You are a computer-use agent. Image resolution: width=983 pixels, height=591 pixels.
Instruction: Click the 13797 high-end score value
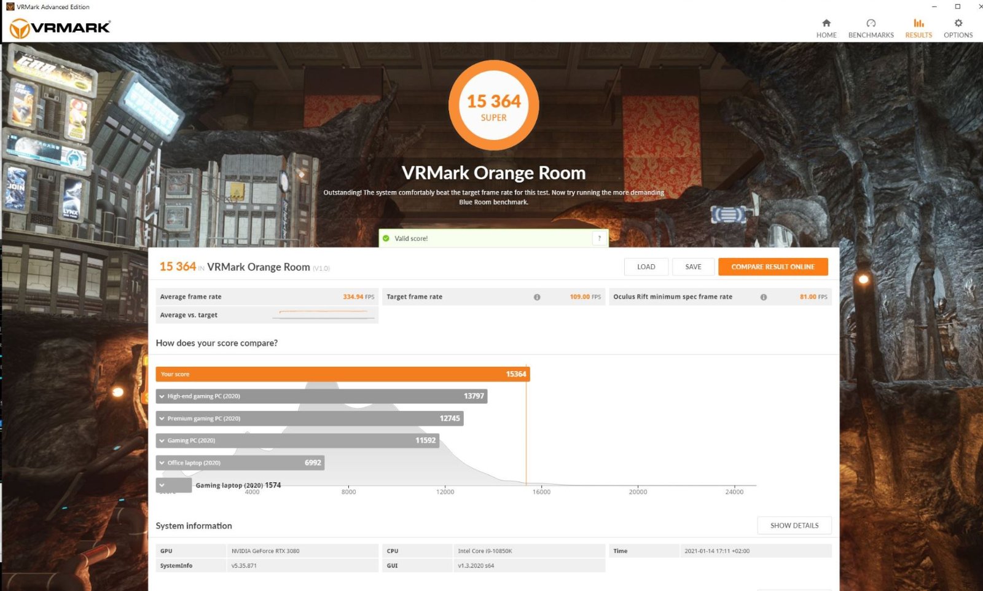(474, 396)
